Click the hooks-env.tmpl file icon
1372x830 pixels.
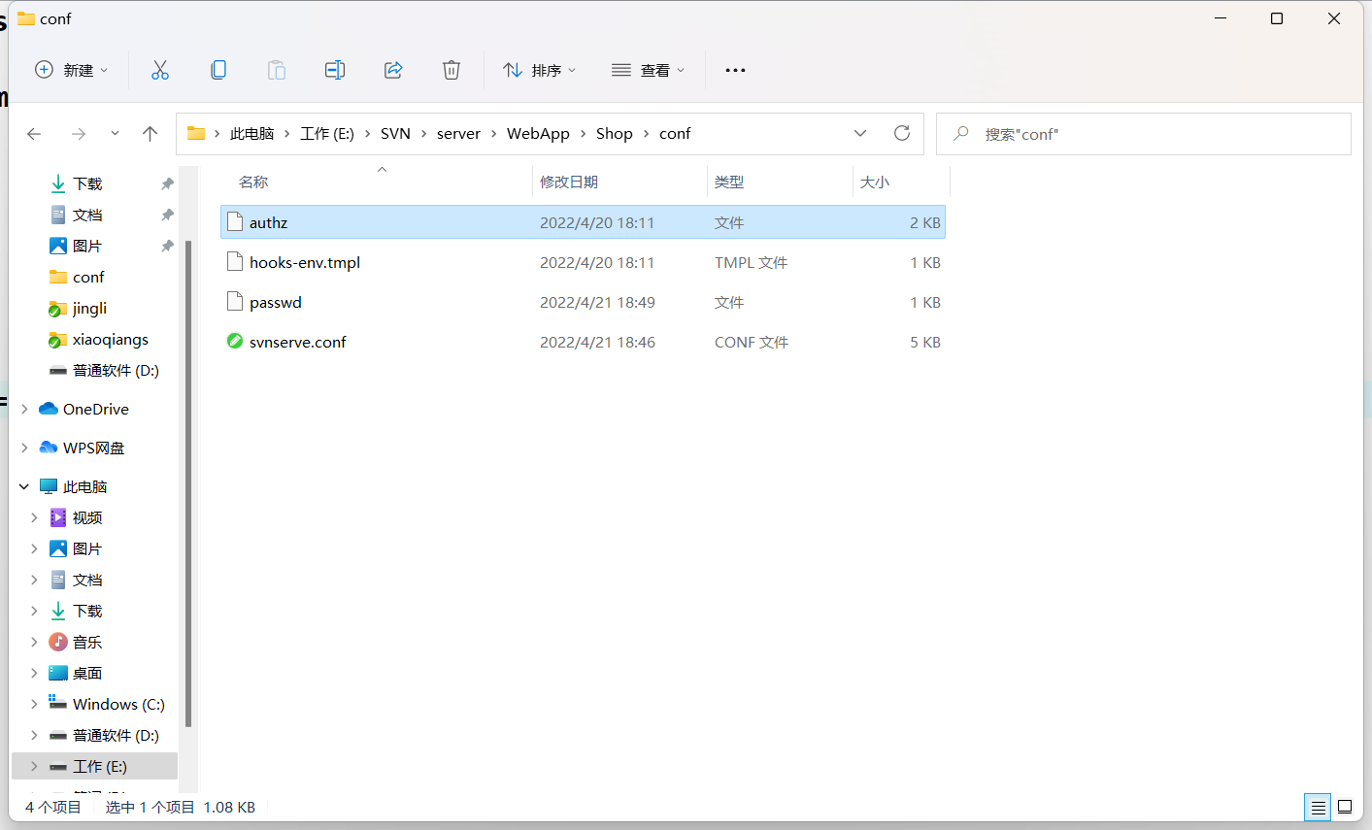click(234, 262)
